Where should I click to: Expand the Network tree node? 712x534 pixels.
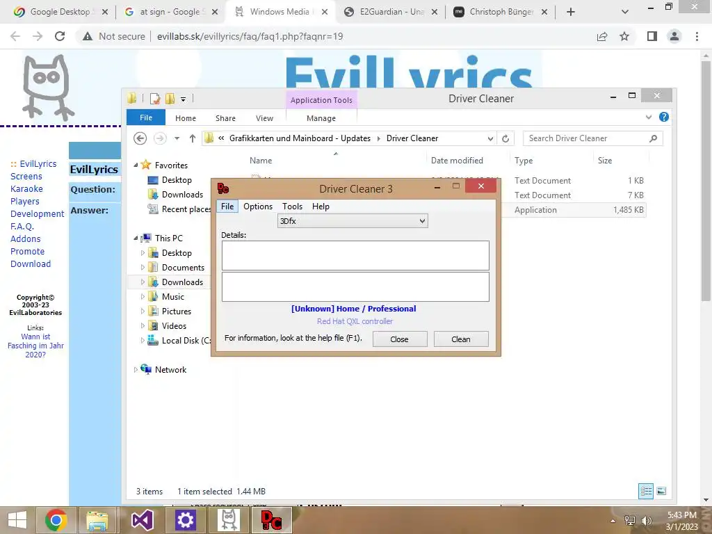136,370
